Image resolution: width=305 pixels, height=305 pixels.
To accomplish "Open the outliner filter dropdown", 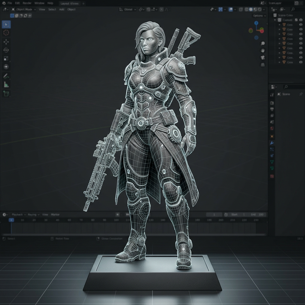I will click(x=282, y=10).
